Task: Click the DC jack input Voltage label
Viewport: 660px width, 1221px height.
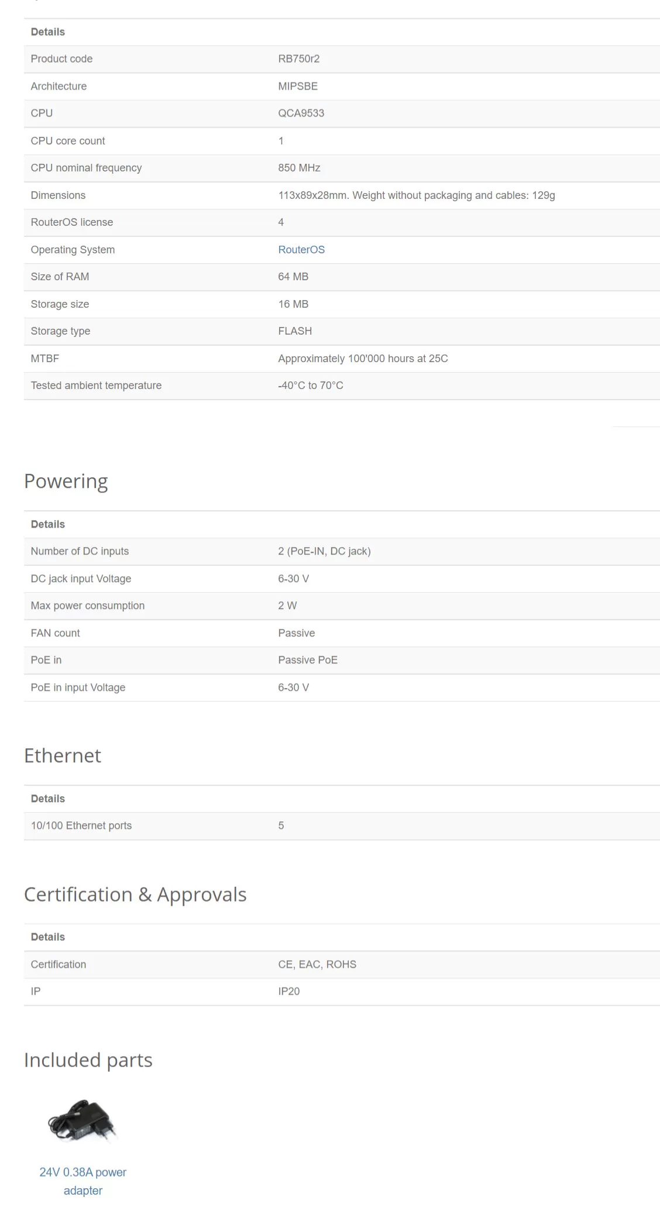Action: point(81,579)
